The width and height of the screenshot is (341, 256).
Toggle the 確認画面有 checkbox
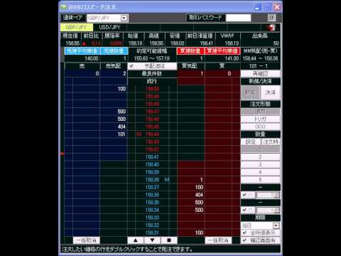[244, 240]
